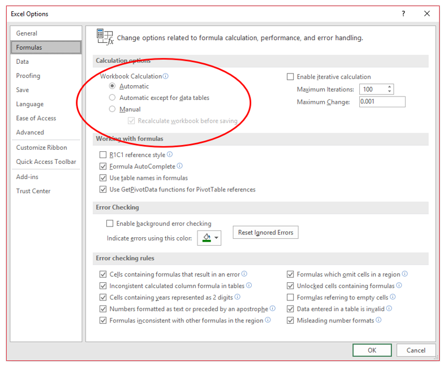Click info icon for data entered in table invalid
This screenshot has height=375, width=443.
(389, 308)
